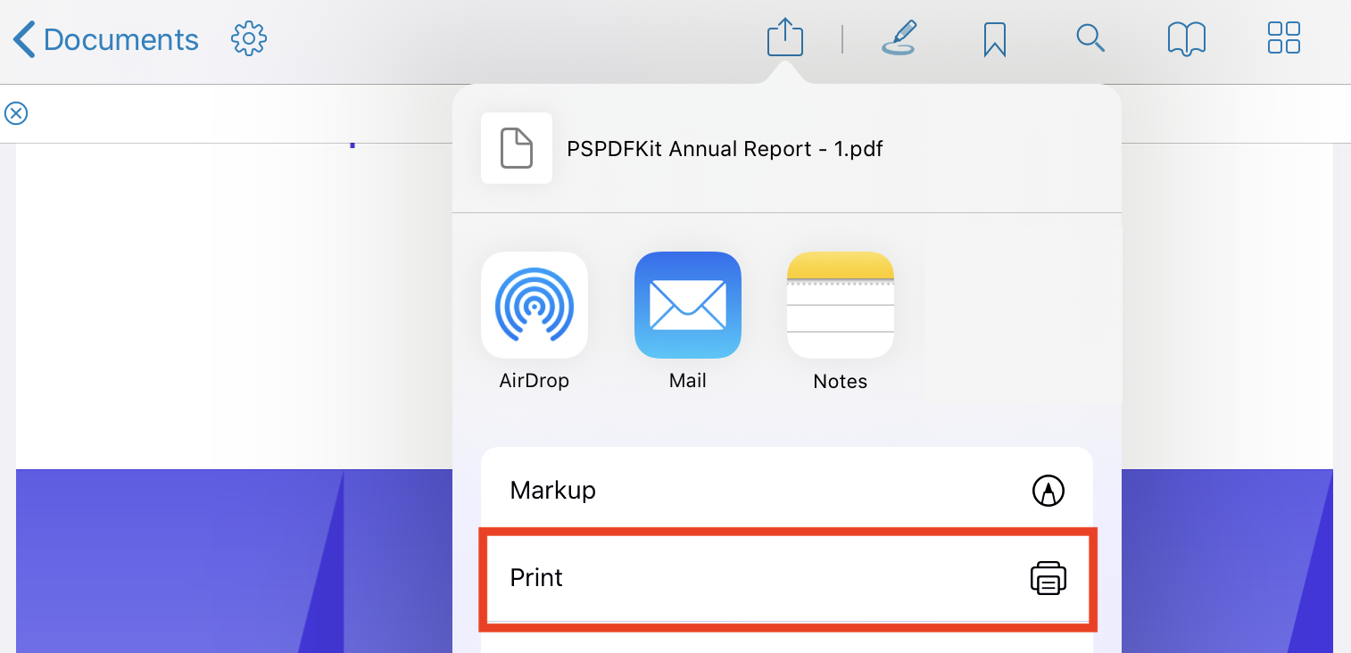Tap the PDF file icon in the share sheet
This screenshot has width=1351, height=653.
pyautogui.click(x=516, y=148)
